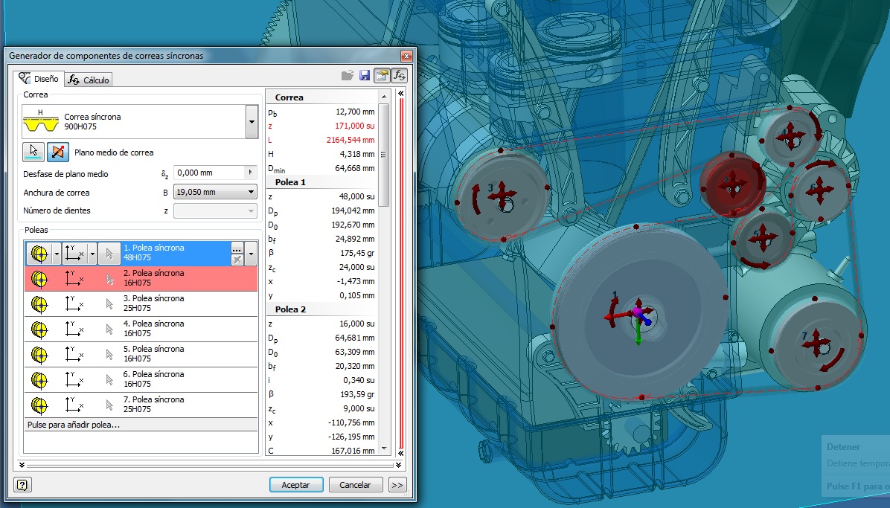Click the XY placement icon for pulley 1

(x=74, y=254)
